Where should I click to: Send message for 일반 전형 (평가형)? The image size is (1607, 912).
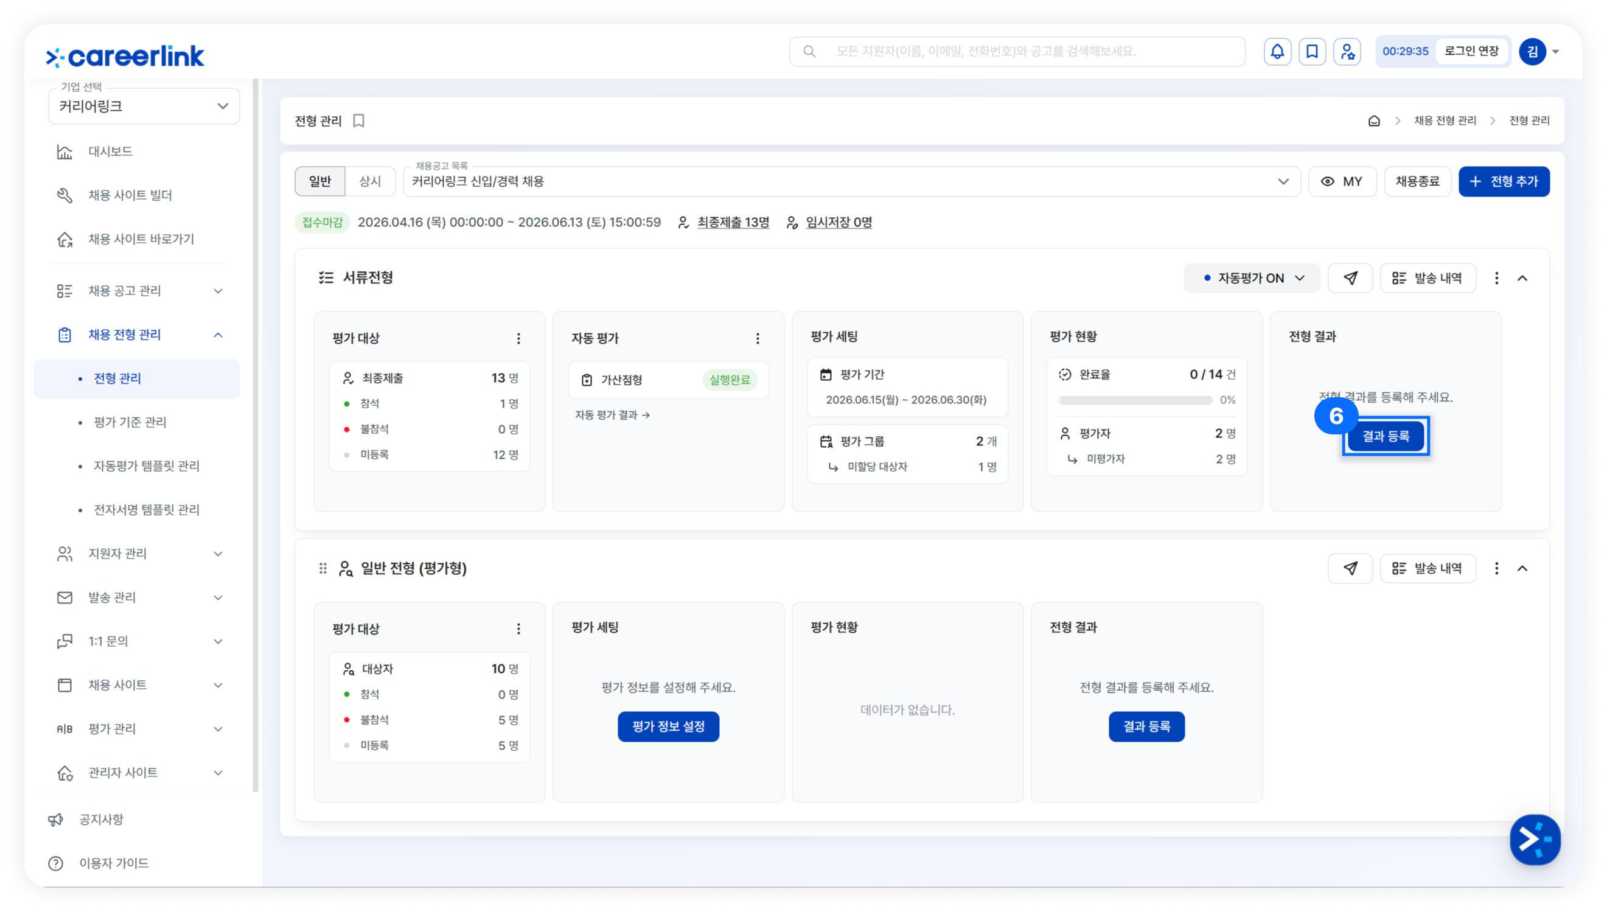[1350, 568]
